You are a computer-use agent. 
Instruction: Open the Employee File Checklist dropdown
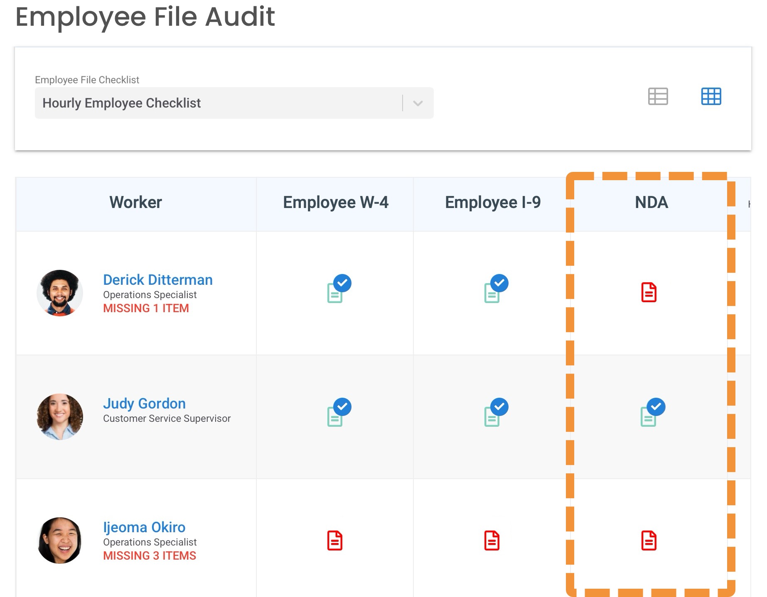click(x=220, y=103)
